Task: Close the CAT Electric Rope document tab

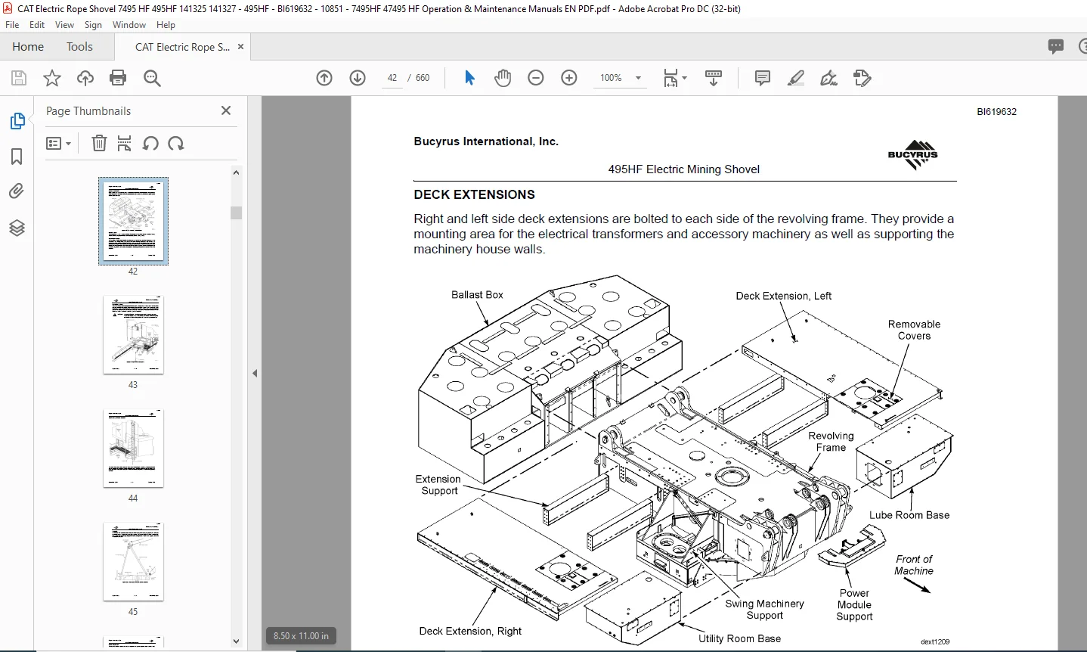Action: click(x=241, y=47)
